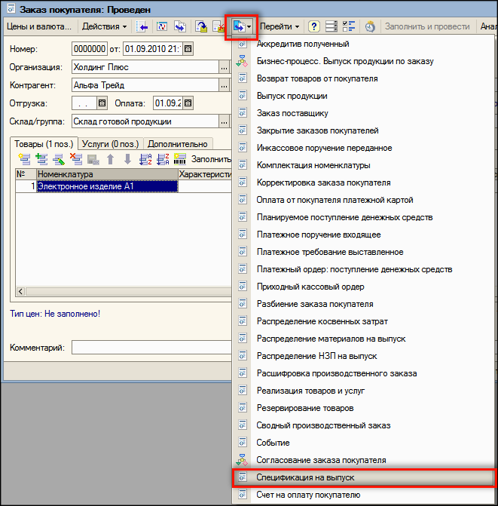Open calendar picker next to document date
The width and height of the screenshot is (498, 506).
(x=188, y=49)
